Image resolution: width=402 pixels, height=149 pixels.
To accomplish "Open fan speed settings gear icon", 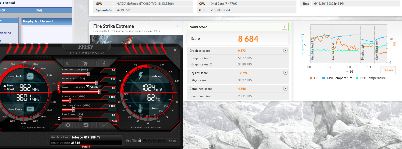I will pos(59,119).
